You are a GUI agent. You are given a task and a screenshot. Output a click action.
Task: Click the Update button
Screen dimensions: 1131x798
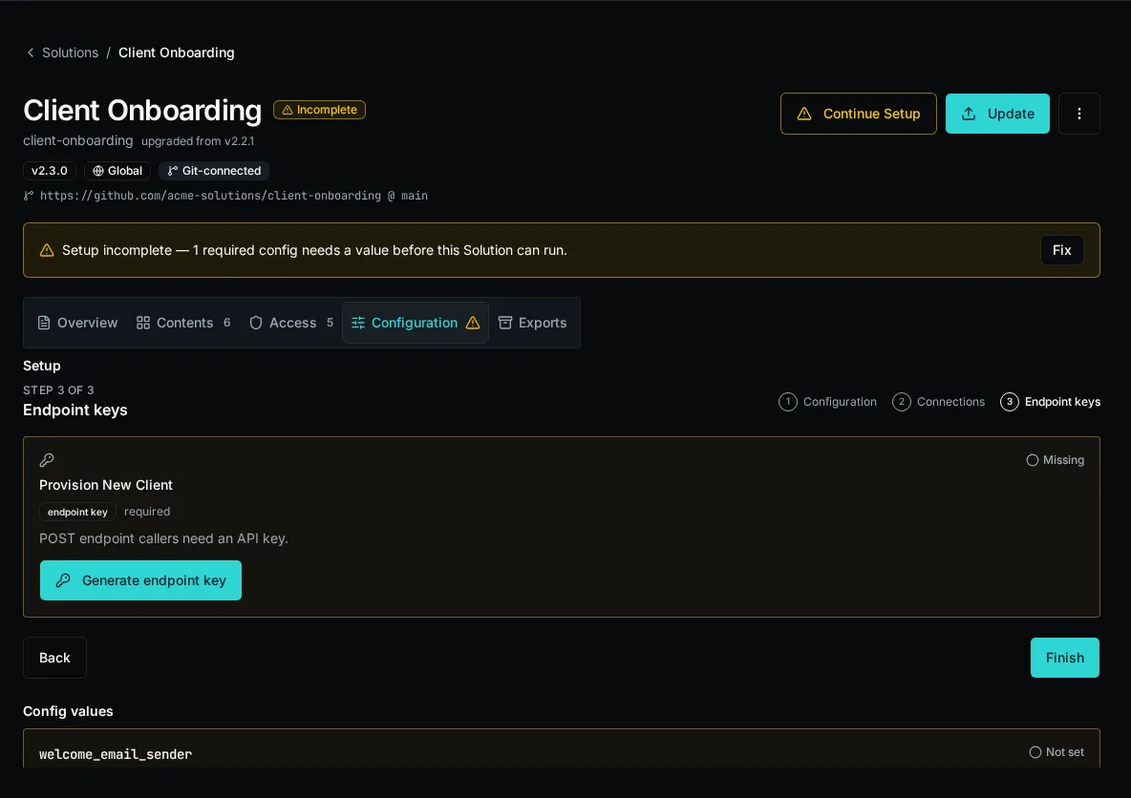(997, 114)
